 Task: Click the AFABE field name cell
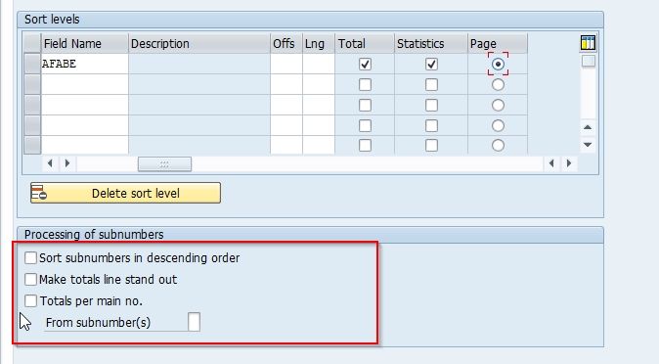pos(84,64)
